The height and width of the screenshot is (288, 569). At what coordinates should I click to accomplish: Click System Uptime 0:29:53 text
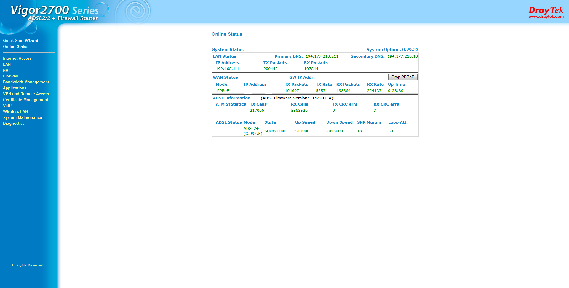pyautogui.click(x=392, y=50)
